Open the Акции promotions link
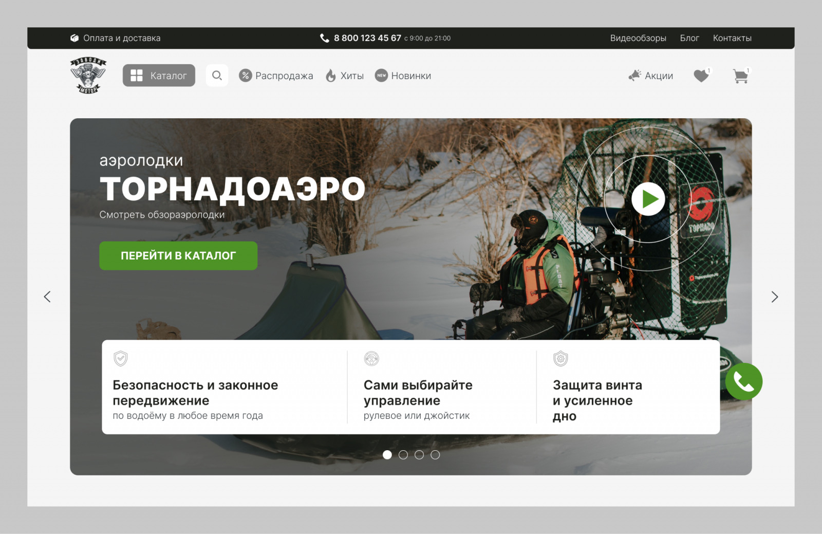 pos(659,76)
